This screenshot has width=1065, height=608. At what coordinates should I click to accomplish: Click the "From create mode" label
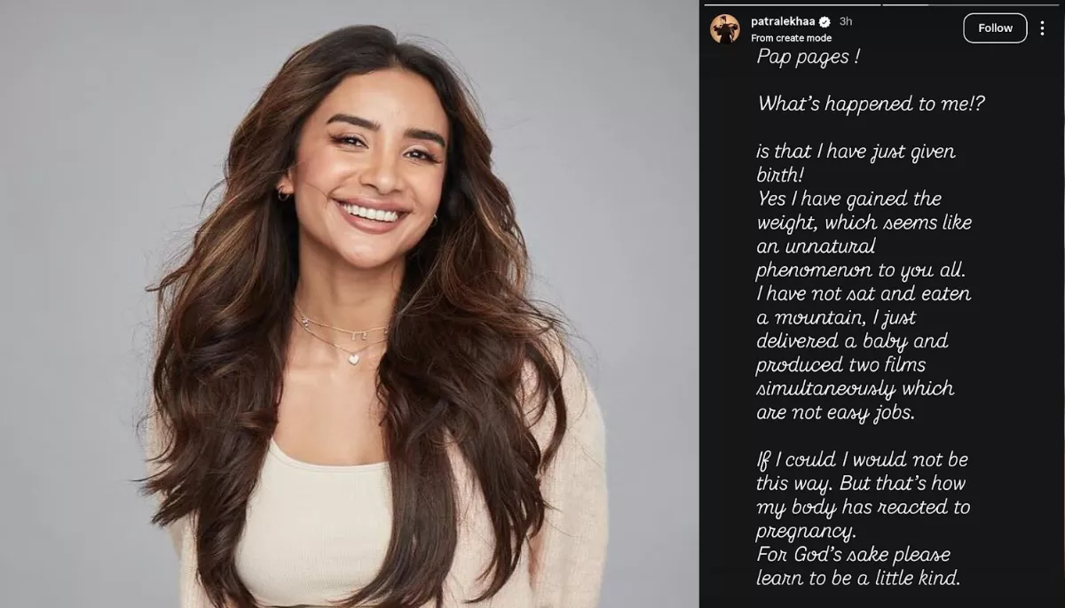point(791,38)
